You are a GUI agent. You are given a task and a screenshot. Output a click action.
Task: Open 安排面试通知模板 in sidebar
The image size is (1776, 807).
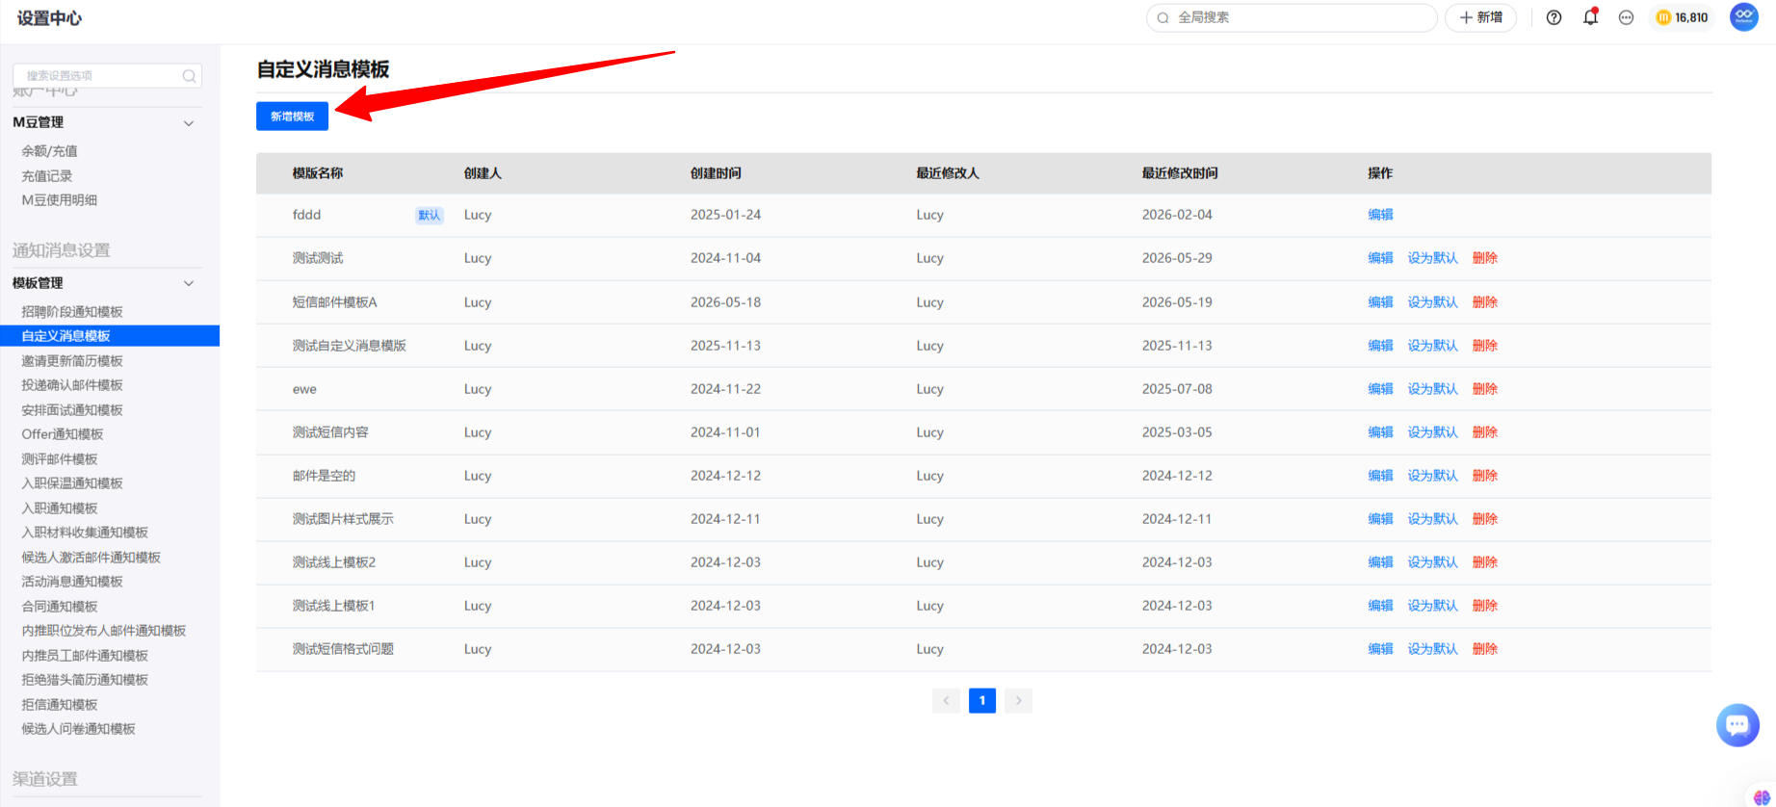[x=72, y=410]
